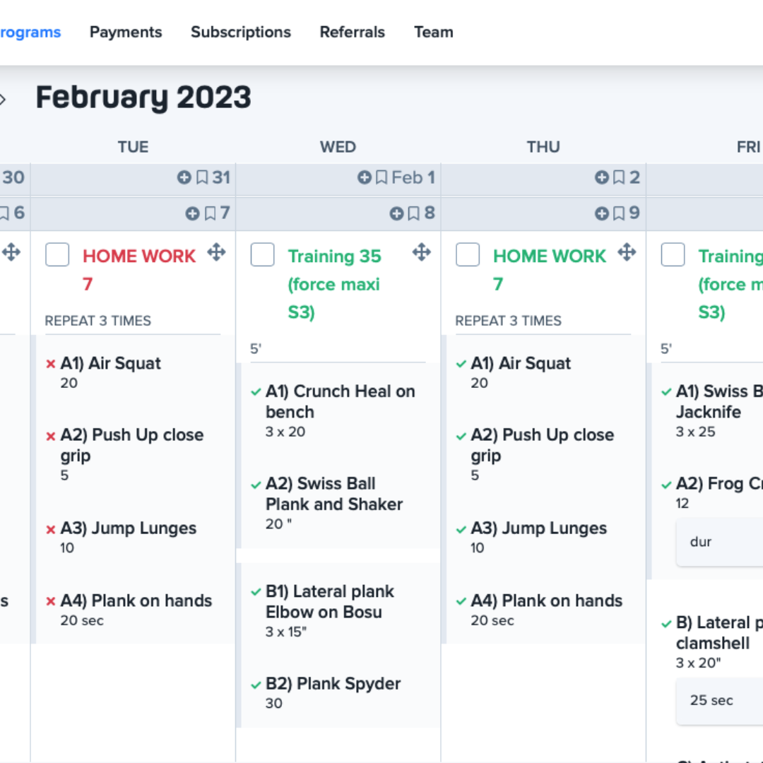This screenshot has height=763, width=763.
Task: Click the plus icon on Tuesday 31
Action: (184, 178)
